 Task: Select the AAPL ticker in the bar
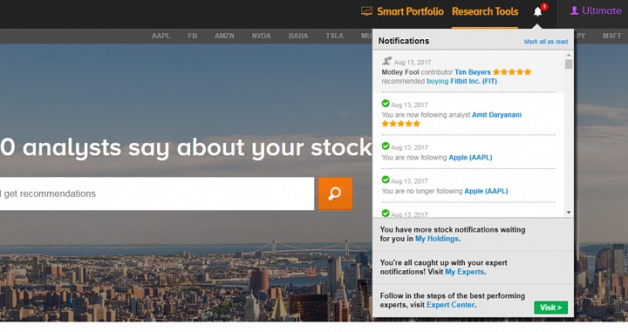[161, 36]
